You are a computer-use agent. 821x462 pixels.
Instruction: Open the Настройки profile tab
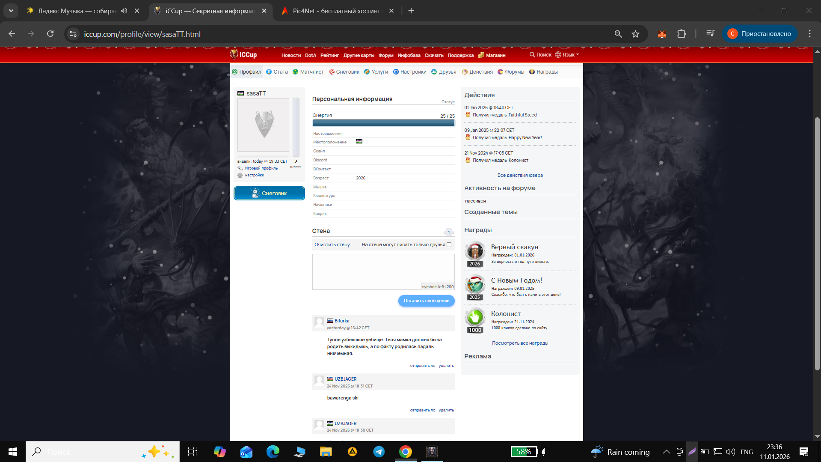[x=410, y=72]
